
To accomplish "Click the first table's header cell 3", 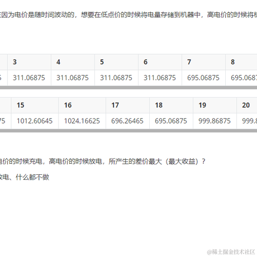I will point(29,62).
